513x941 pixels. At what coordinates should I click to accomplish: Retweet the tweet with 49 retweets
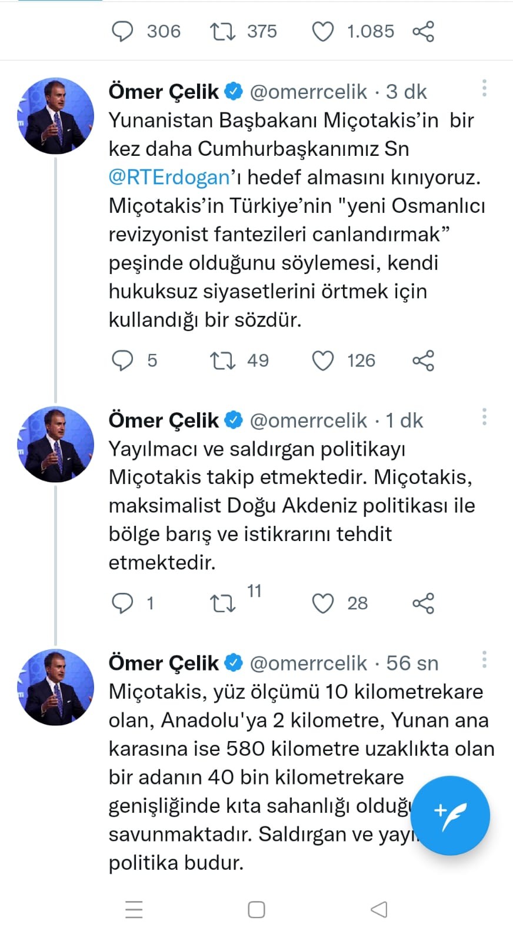[223, 360]
